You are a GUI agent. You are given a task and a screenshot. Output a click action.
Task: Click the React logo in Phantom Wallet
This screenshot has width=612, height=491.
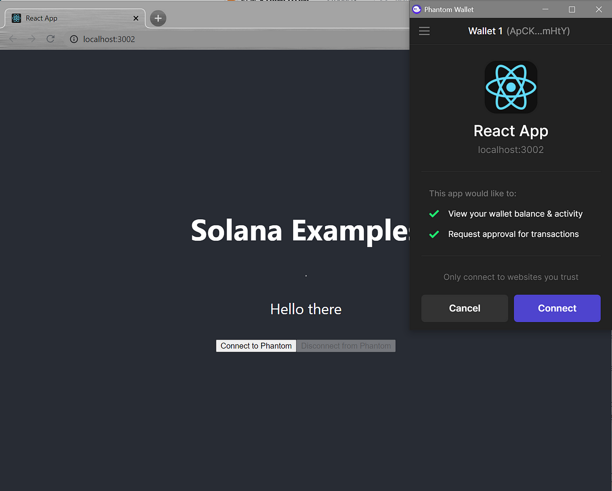click(x=511, y=87)
